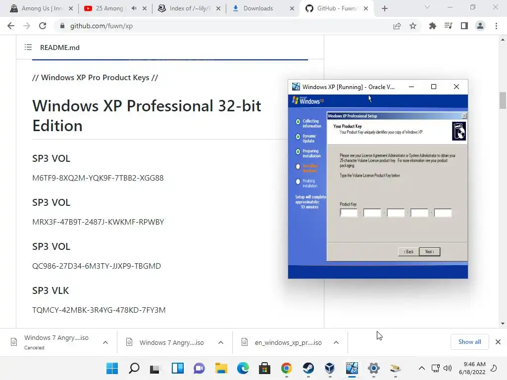Switch to the Among Us tab
The image size is (507, 380).
coord(42,8)
